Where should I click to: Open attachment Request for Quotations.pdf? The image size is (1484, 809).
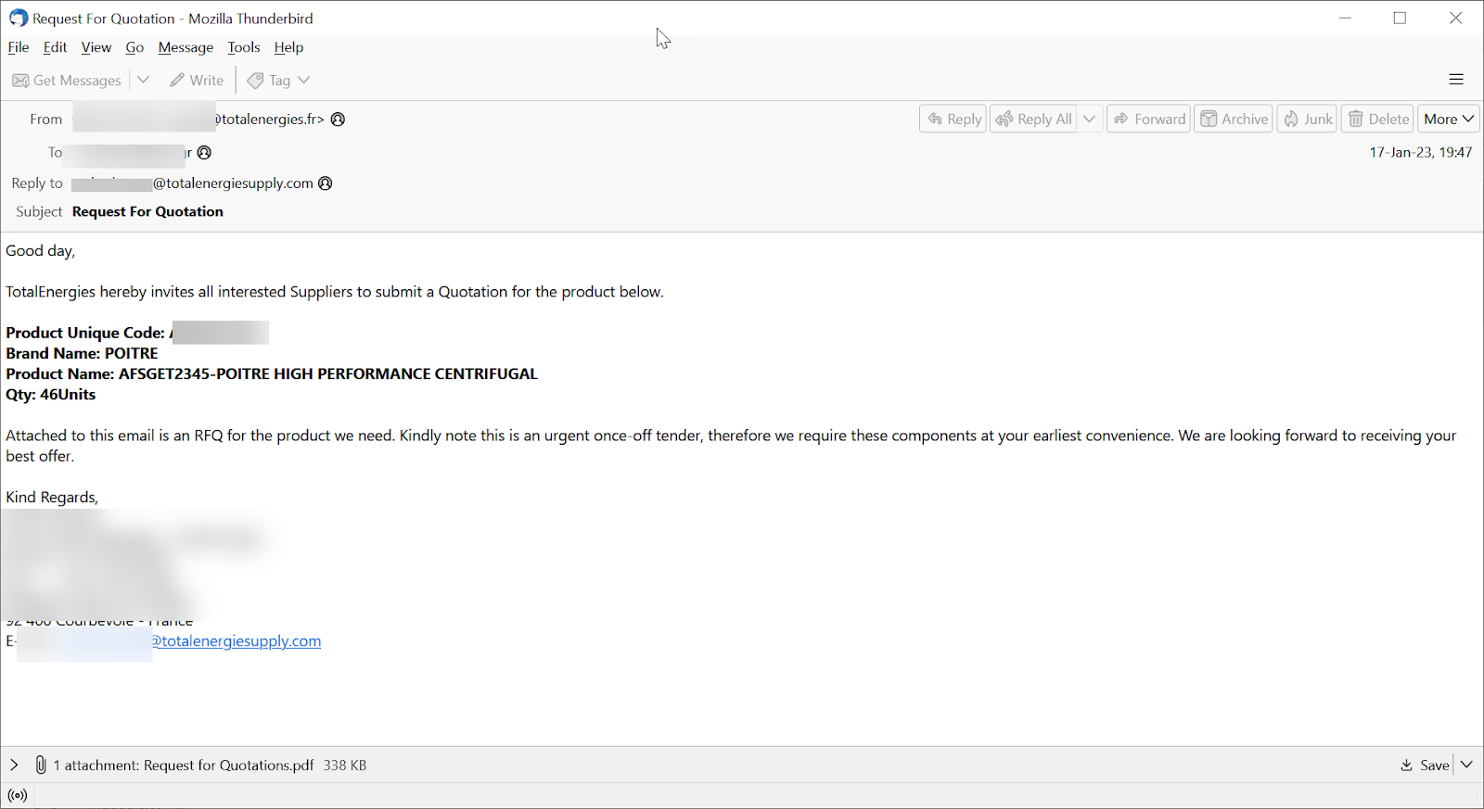point(229,765)
